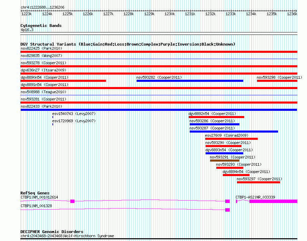
Task: Select the nsv593287 (Cooper2011) blue bar
Action: point(234,132)
